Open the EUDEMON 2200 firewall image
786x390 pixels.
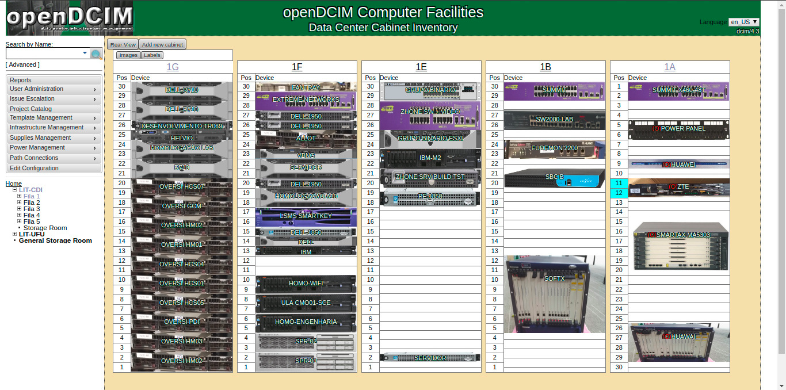pos(554,148)
